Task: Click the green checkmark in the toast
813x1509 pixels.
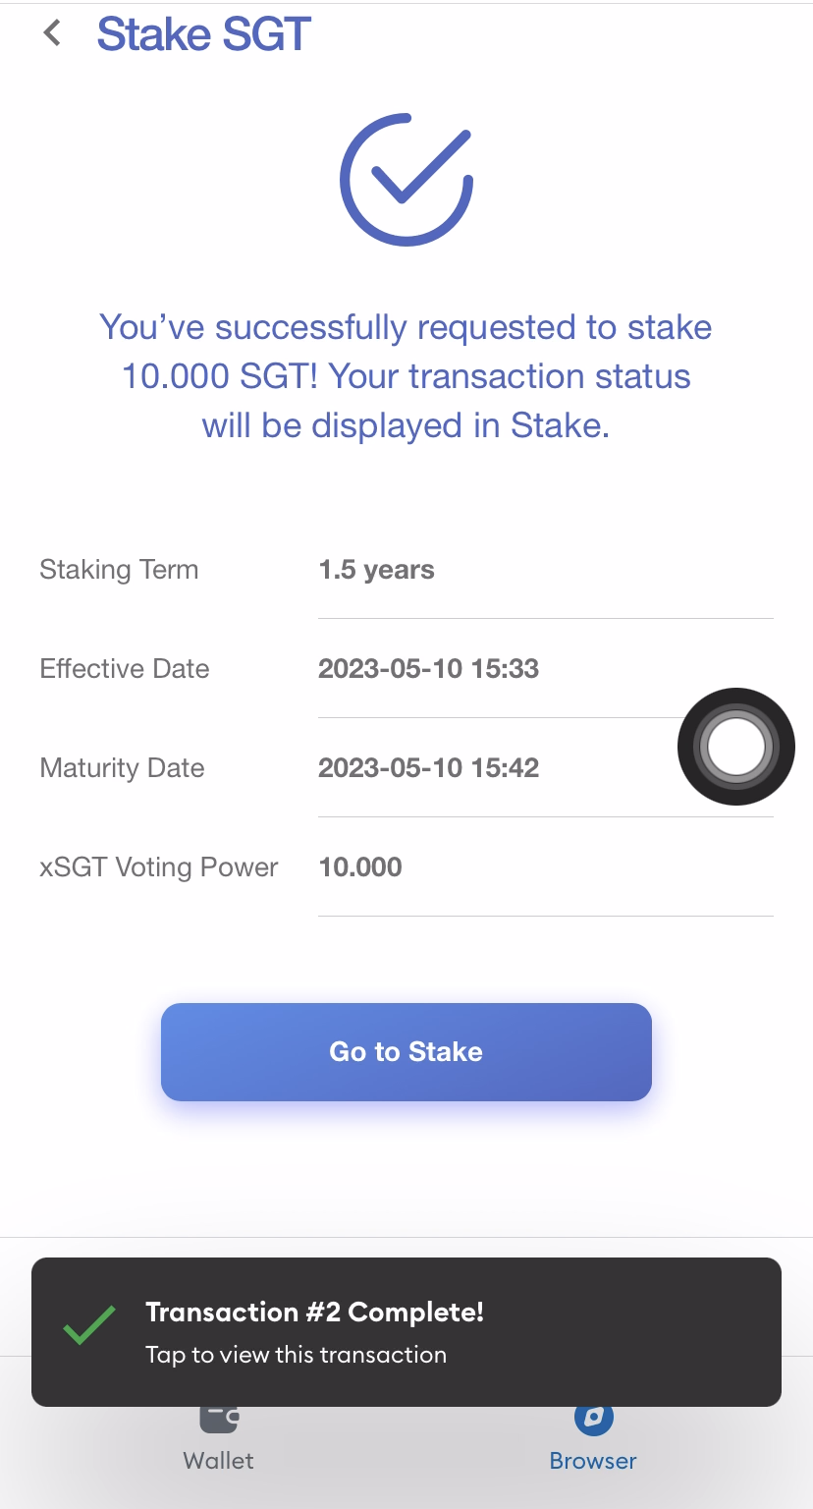Action: [89, 1326]
